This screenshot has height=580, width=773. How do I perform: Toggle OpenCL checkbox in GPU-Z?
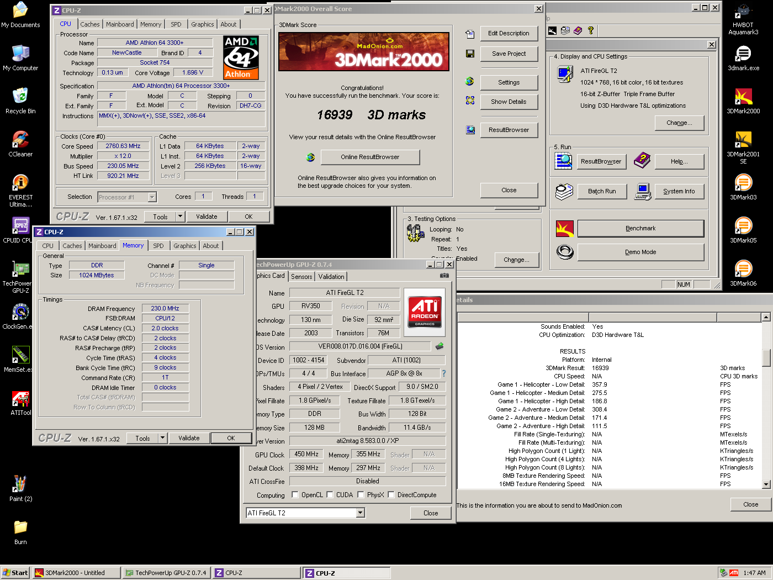pyautogui.click(x=295, y=495)
